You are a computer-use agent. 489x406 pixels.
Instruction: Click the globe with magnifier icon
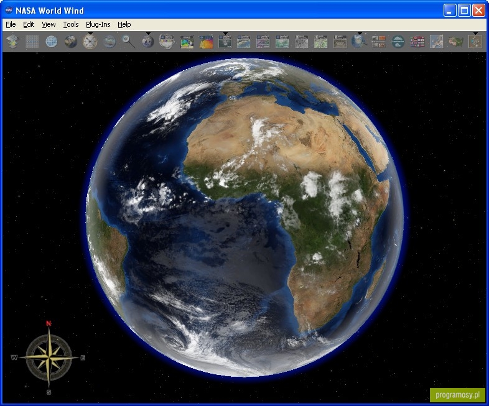point(359,42)
